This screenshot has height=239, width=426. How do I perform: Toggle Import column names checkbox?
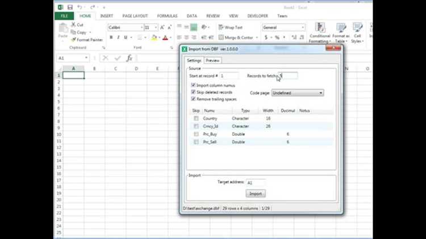(193, 85)
